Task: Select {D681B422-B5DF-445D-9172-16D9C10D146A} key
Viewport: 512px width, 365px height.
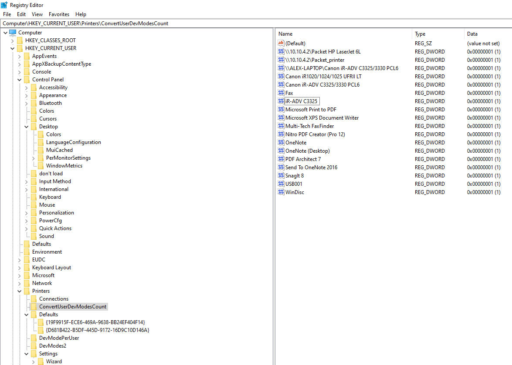Action: (98, 330)
